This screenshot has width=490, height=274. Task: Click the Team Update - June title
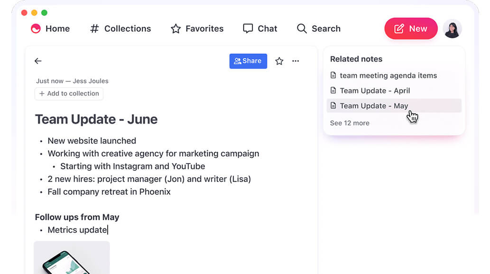(x=96, y=119)
